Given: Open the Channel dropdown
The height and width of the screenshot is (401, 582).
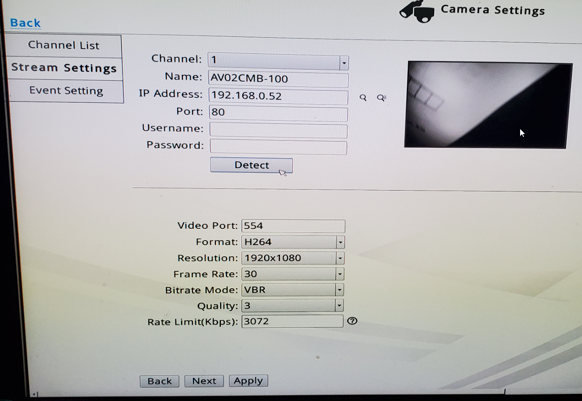Looking at the screenshot, I should 278,61.
